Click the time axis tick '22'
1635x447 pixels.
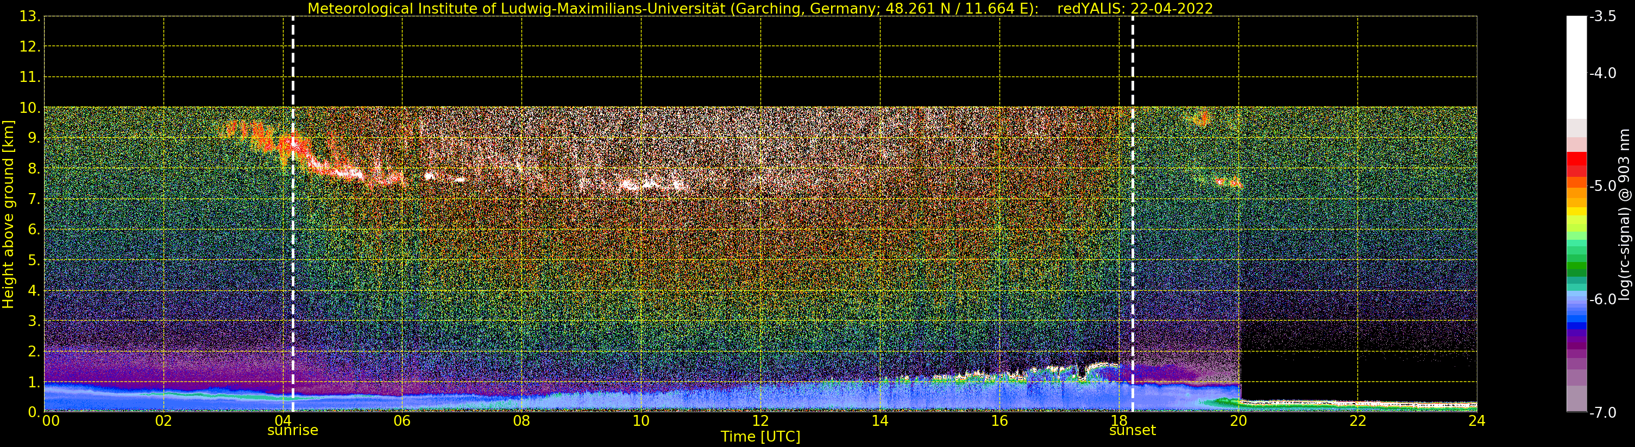1357,421
